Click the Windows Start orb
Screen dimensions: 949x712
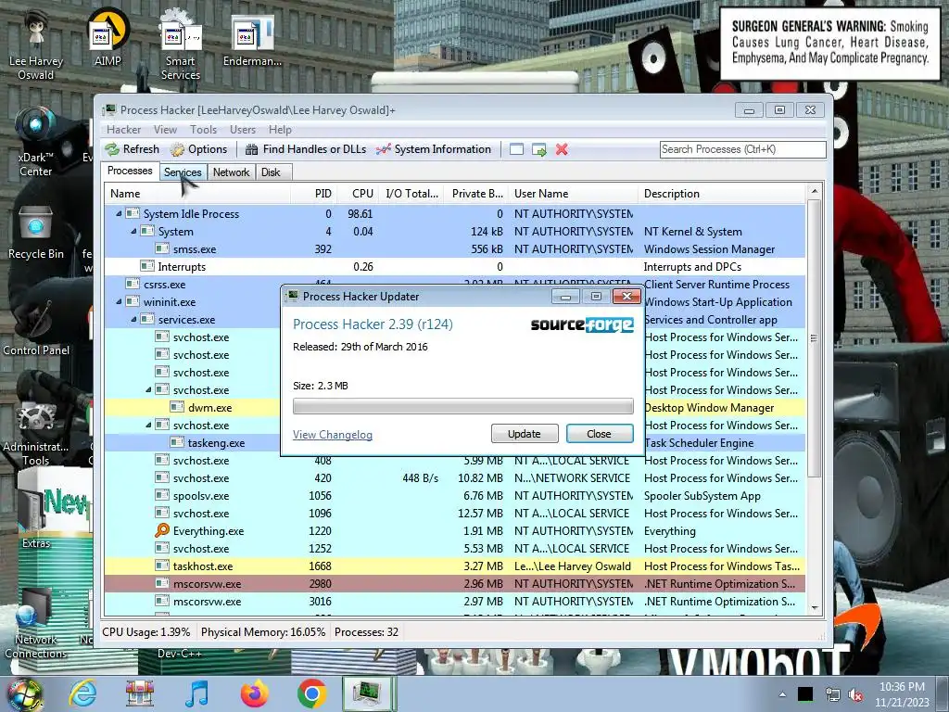pyautogui.click(x=25, y=694)
